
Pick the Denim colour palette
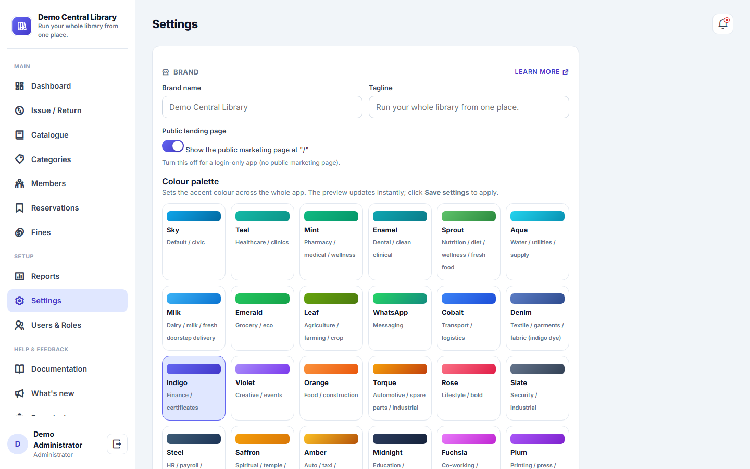[x=537, y=318]
